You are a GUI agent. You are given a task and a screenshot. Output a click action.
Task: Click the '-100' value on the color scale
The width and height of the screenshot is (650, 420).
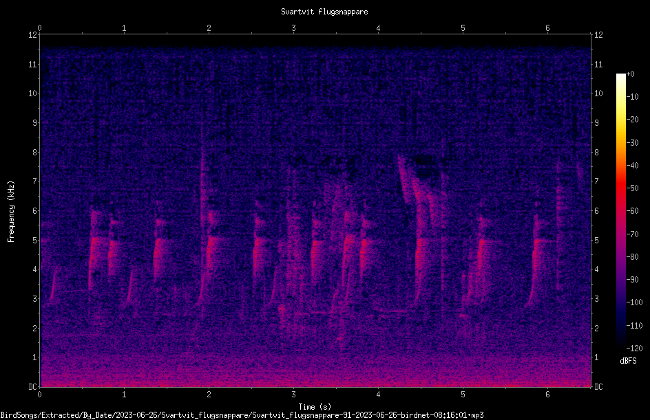635,302
